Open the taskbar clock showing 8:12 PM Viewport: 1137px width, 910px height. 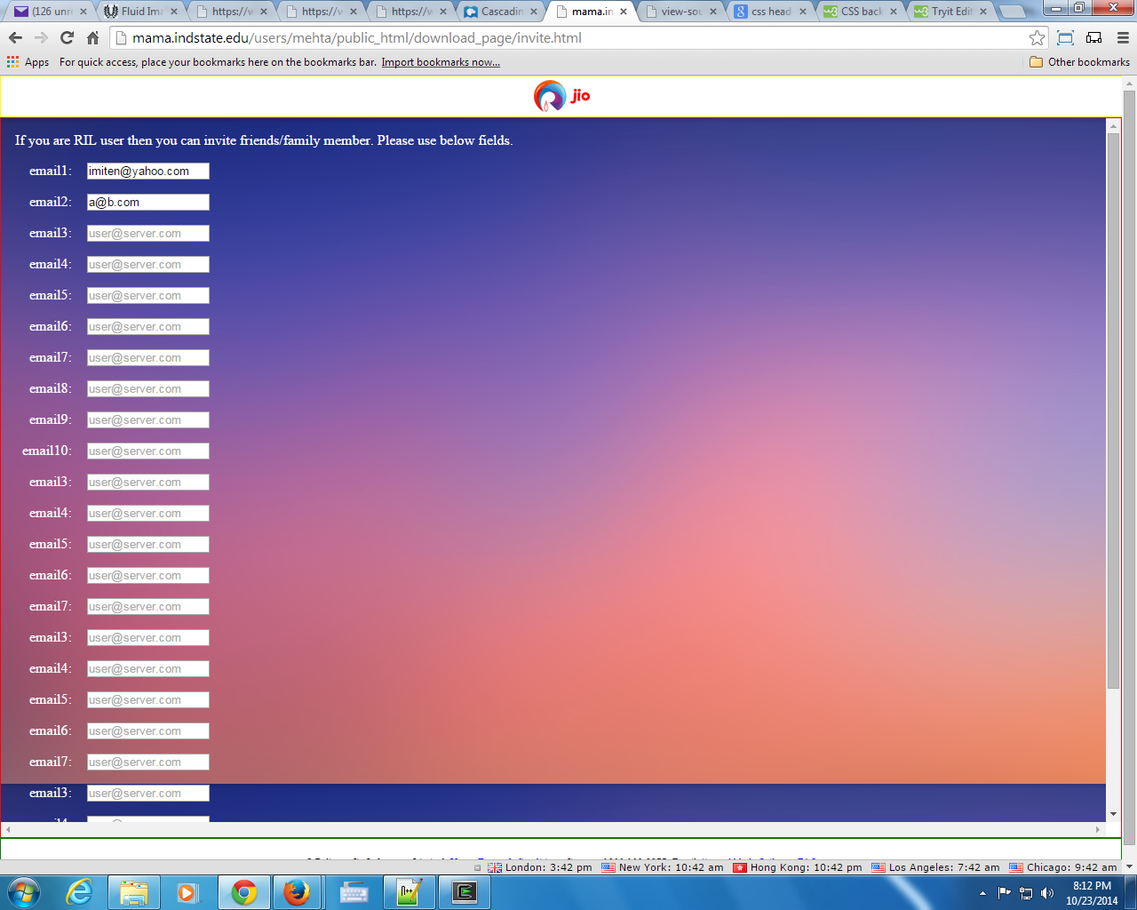(1092, 893)
